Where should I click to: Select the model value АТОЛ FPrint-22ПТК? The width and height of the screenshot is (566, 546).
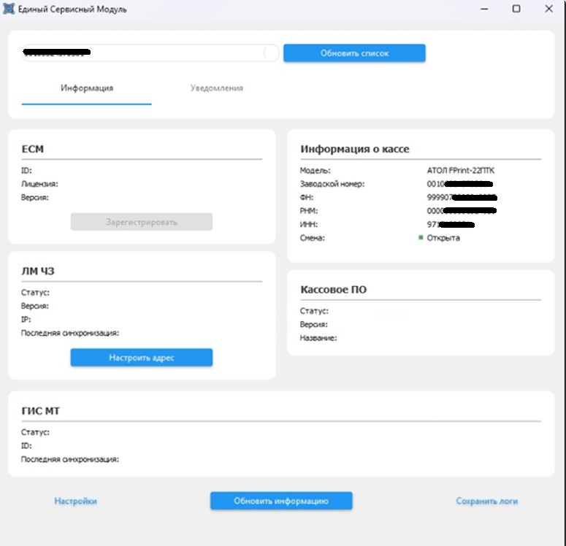point(461,170)
